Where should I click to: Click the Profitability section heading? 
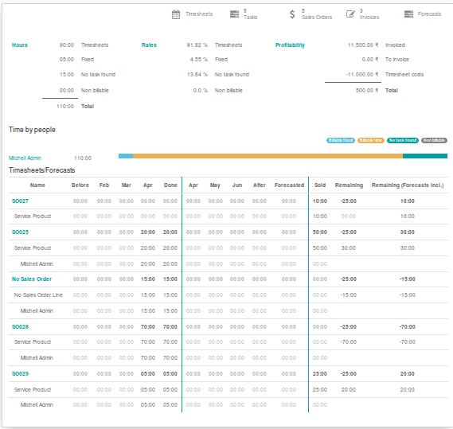click(290, 45)
